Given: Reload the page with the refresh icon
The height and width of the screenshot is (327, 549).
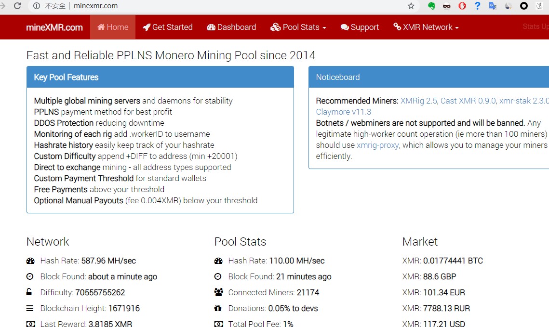Looking at the screenshot, I should pos(17,6).
